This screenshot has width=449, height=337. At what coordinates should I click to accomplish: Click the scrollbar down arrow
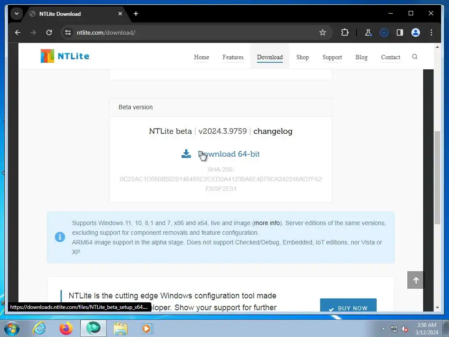[x=437, y=308]
